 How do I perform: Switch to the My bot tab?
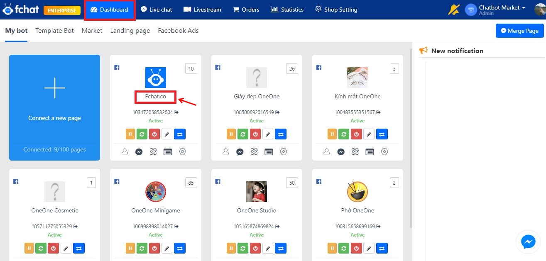pyautogui.click(x=16, y=31)
